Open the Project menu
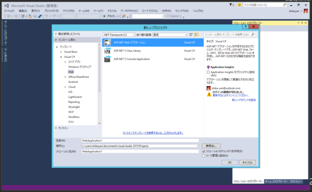The image size is (312, 192). (x=51, y=11)
